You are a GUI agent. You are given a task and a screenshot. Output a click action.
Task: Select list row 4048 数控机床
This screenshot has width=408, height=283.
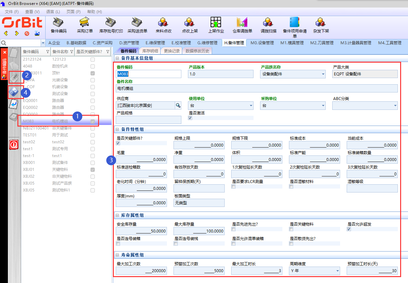(66, 66)
